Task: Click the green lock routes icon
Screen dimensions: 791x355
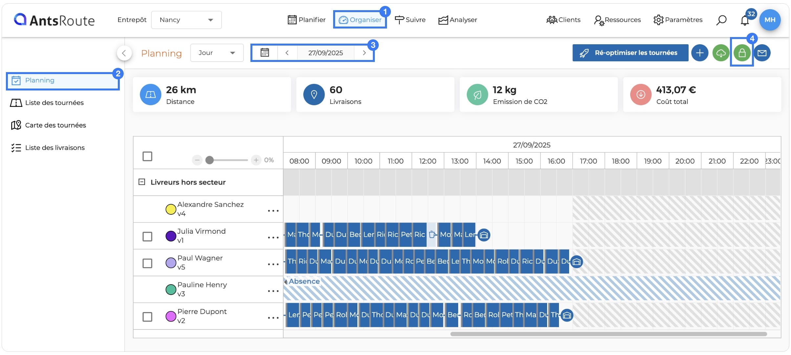Action: (x=742, y=53)
